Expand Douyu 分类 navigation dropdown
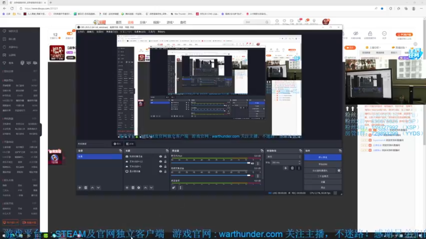The width and height of the screenshot is (426, 239). coord(143,22)
